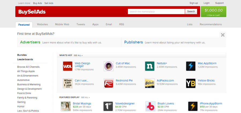Click the Web Design Ledger WDL icon
Image resolution: width=241 pixels, height=113 pixels.
(x=67, y=66)
